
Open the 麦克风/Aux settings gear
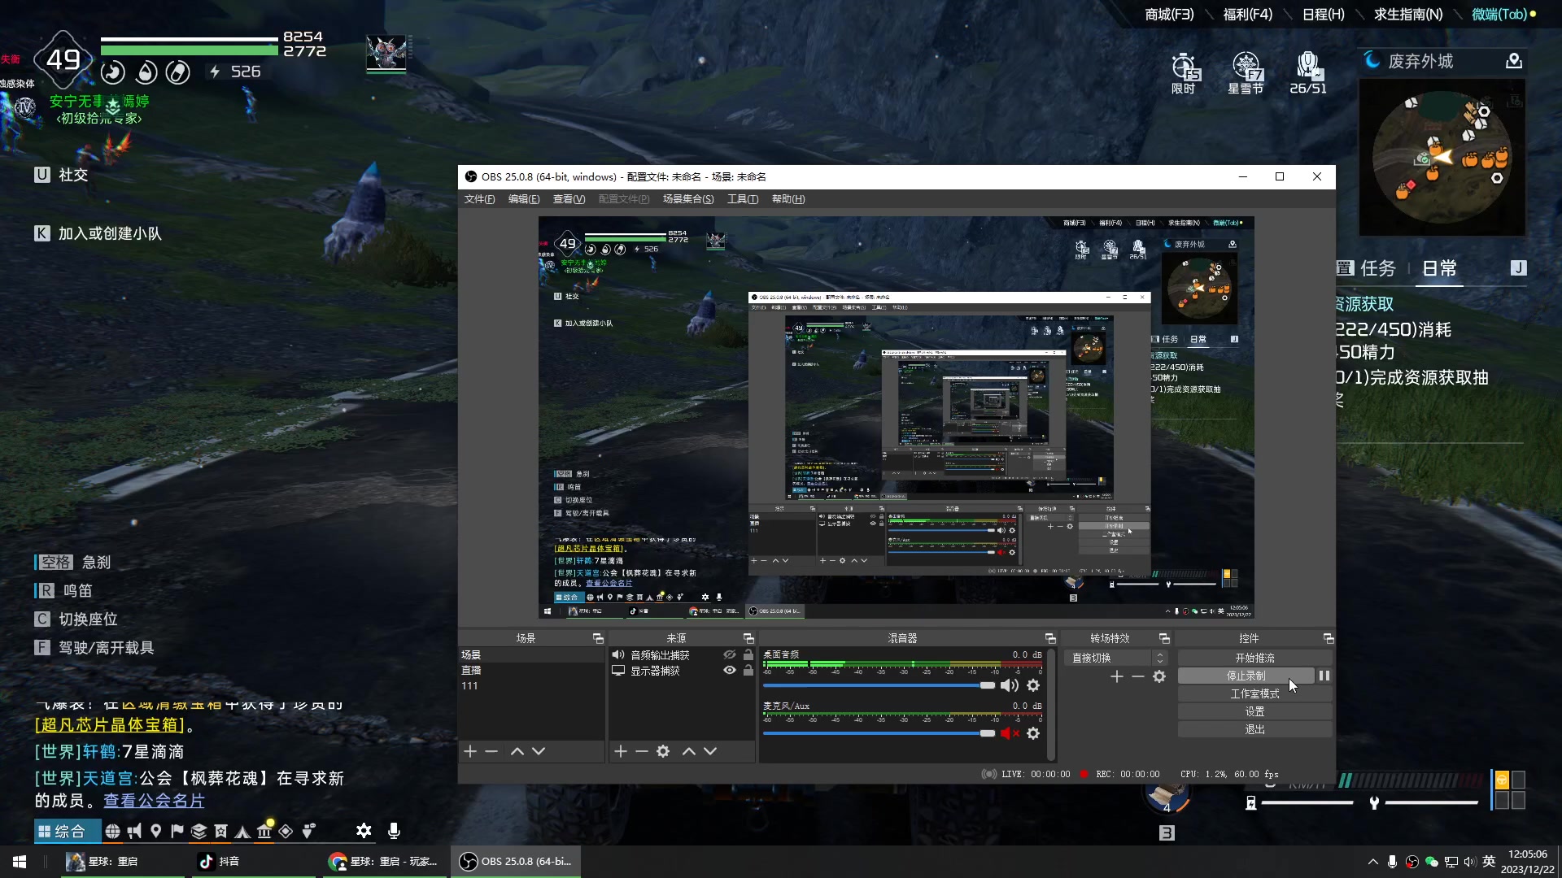[1033, 733]
